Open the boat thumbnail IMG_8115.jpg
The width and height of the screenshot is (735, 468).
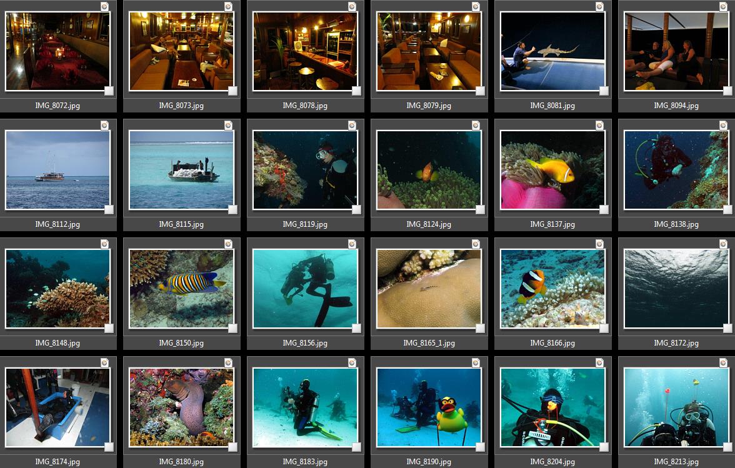point(181,169)
